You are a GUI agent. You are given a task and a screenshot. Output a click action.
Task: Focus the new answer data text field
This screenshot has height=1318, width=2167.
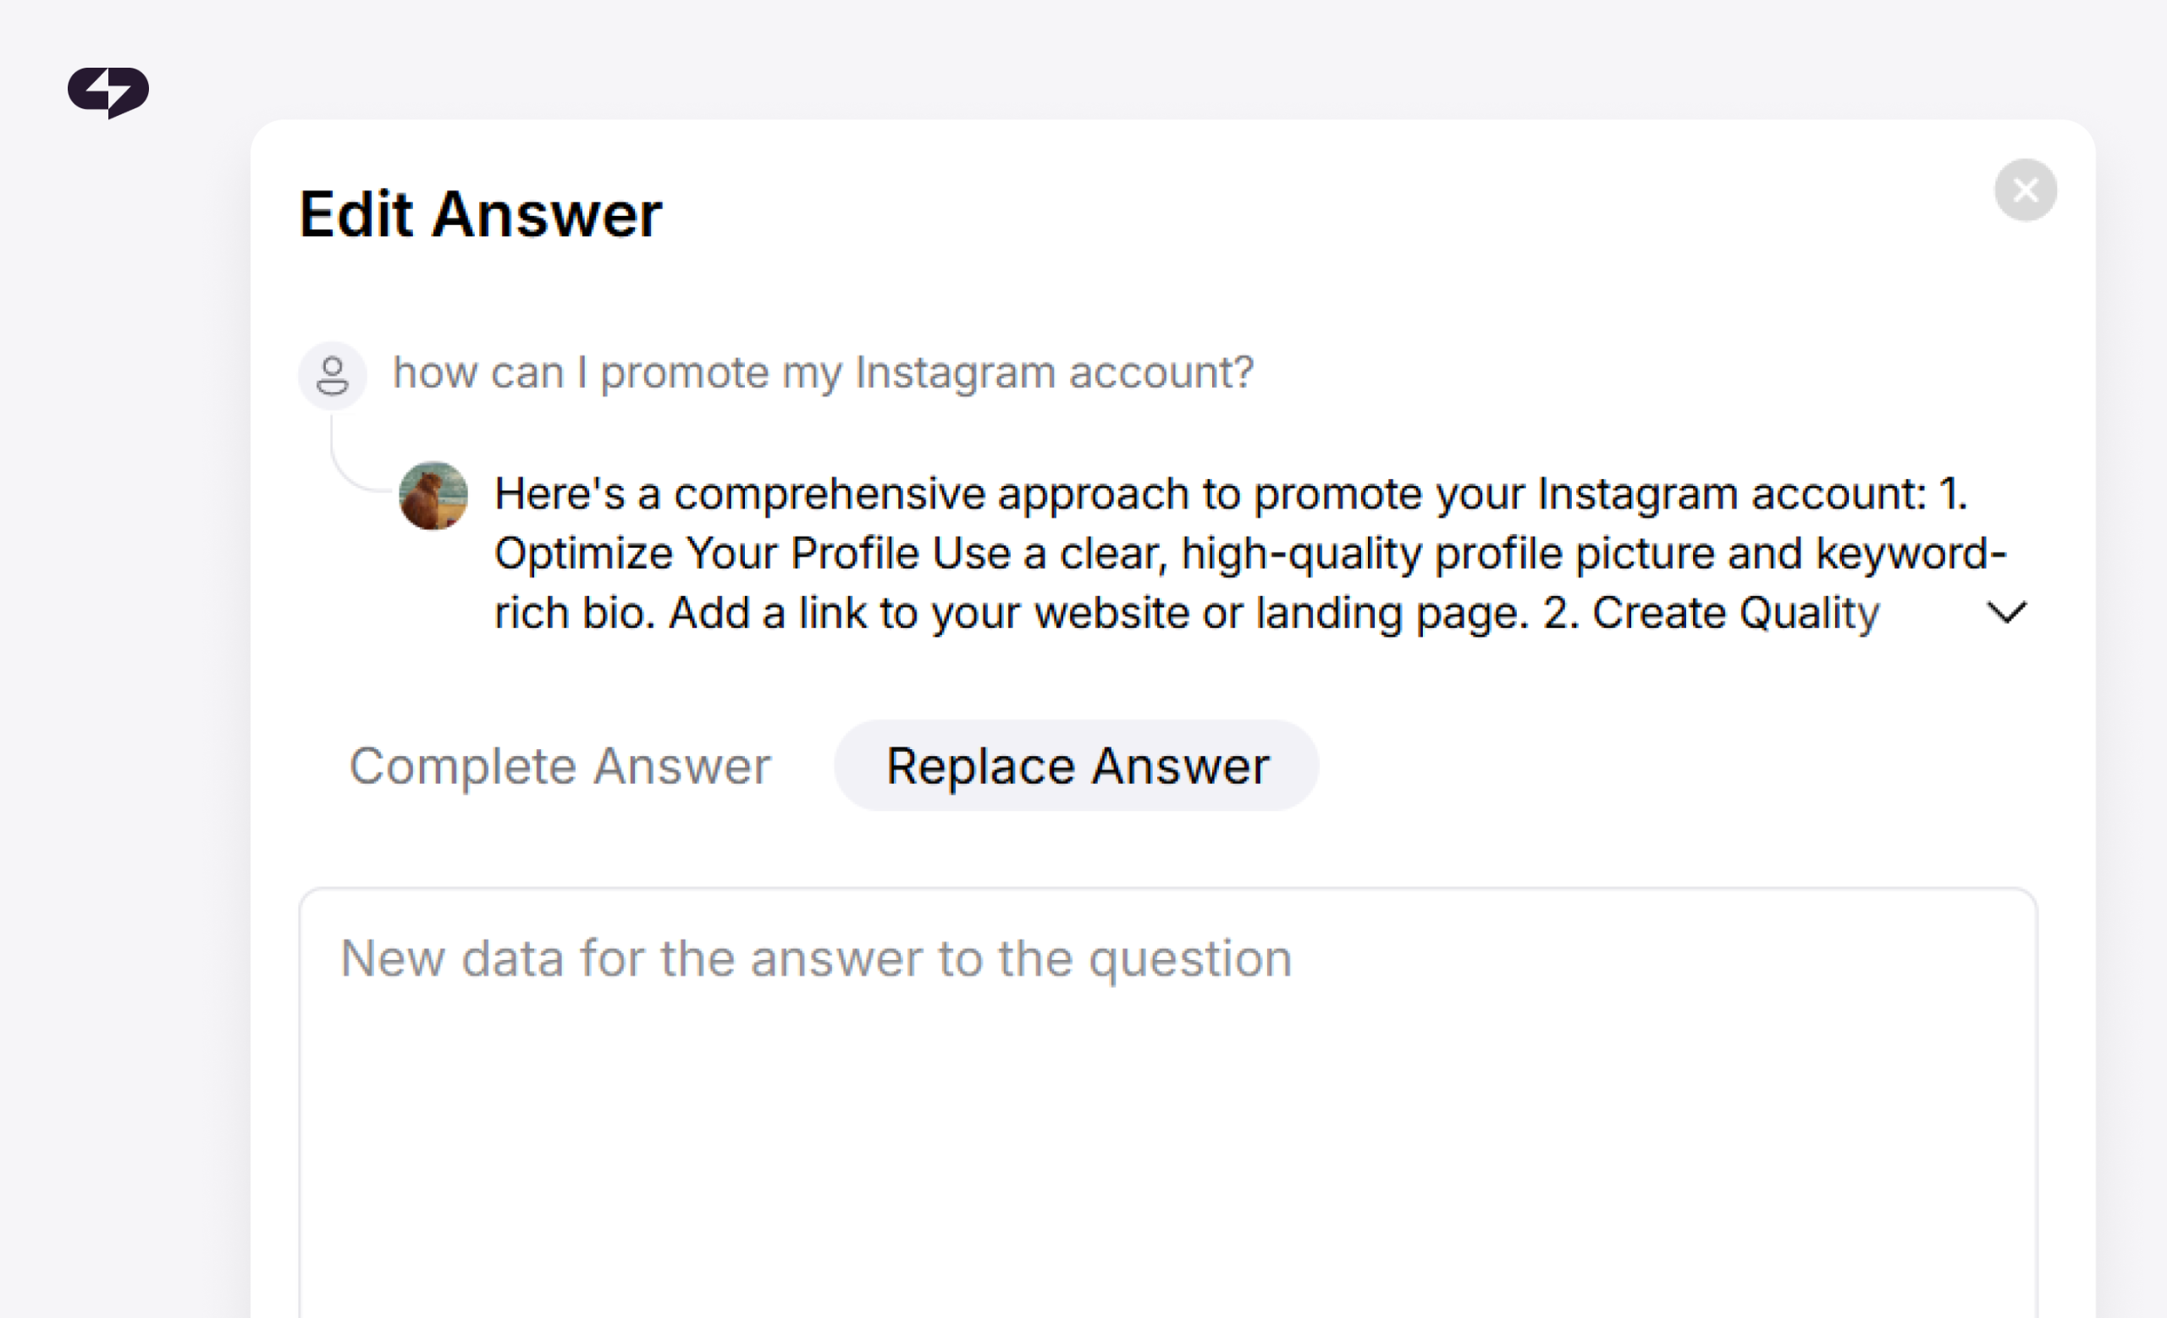pos(1168,1104)
